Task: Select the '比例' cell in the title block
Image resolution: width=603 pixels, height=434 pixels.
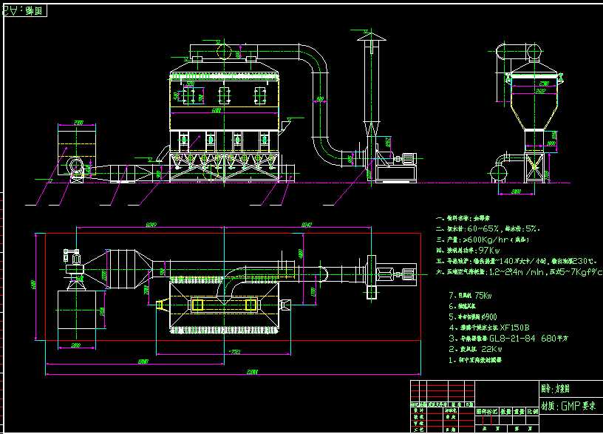Action: (x=534, y=411)
